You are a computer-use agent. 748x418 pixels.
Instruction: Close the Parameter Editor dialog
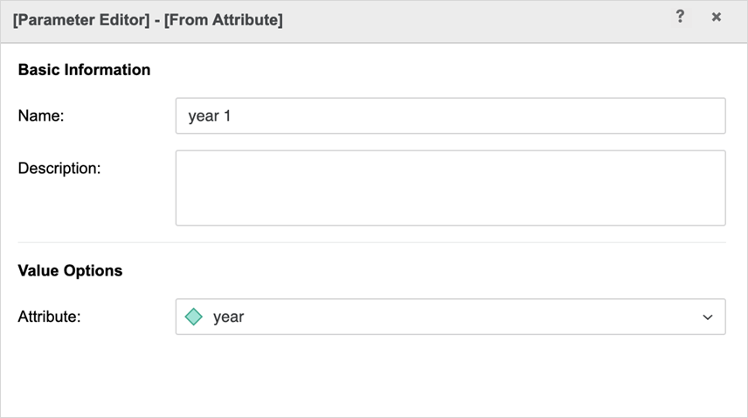[x=717, y=17]
